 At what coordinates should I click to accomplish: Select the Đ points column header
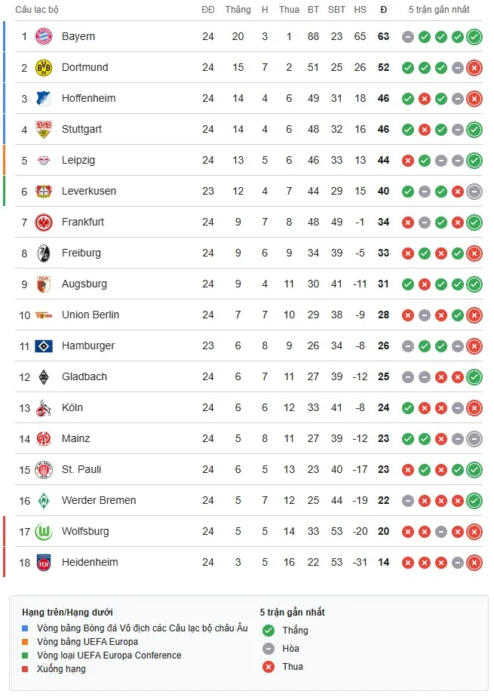coord(383,11)
